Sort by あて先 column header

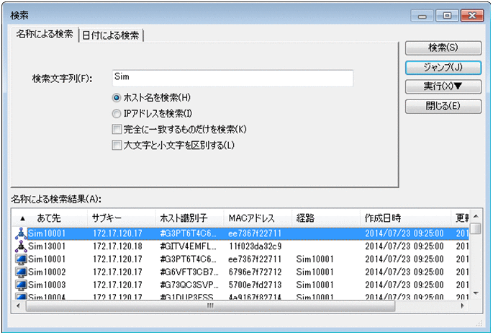coord(50,218)
